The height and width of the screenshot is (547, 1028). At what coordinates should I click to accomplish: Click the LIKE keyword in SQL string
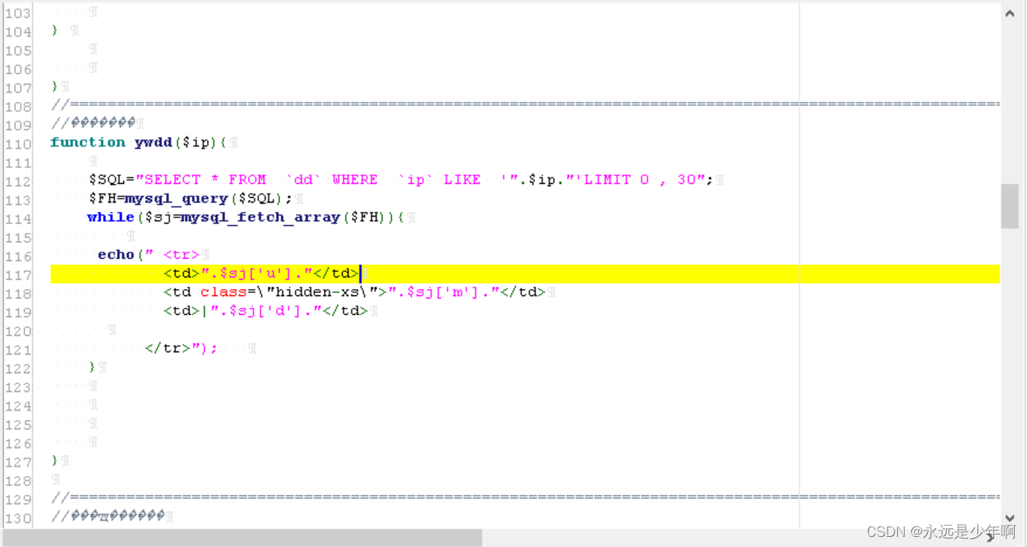click(x=462, y=180)
